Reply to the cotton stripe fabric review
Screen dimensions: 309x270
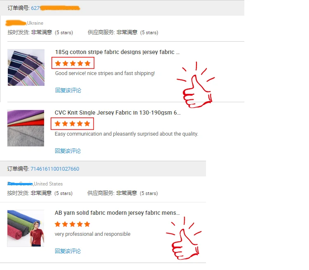(x=68, y=90)
